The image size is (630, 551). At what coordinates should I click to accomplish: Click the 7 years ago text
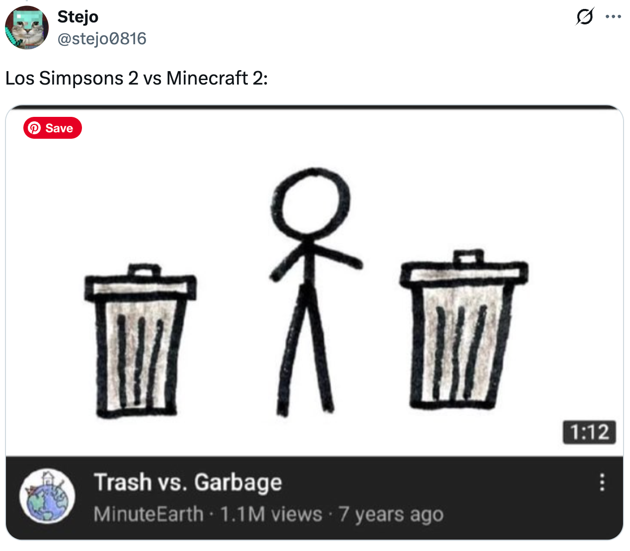(391, 514)
